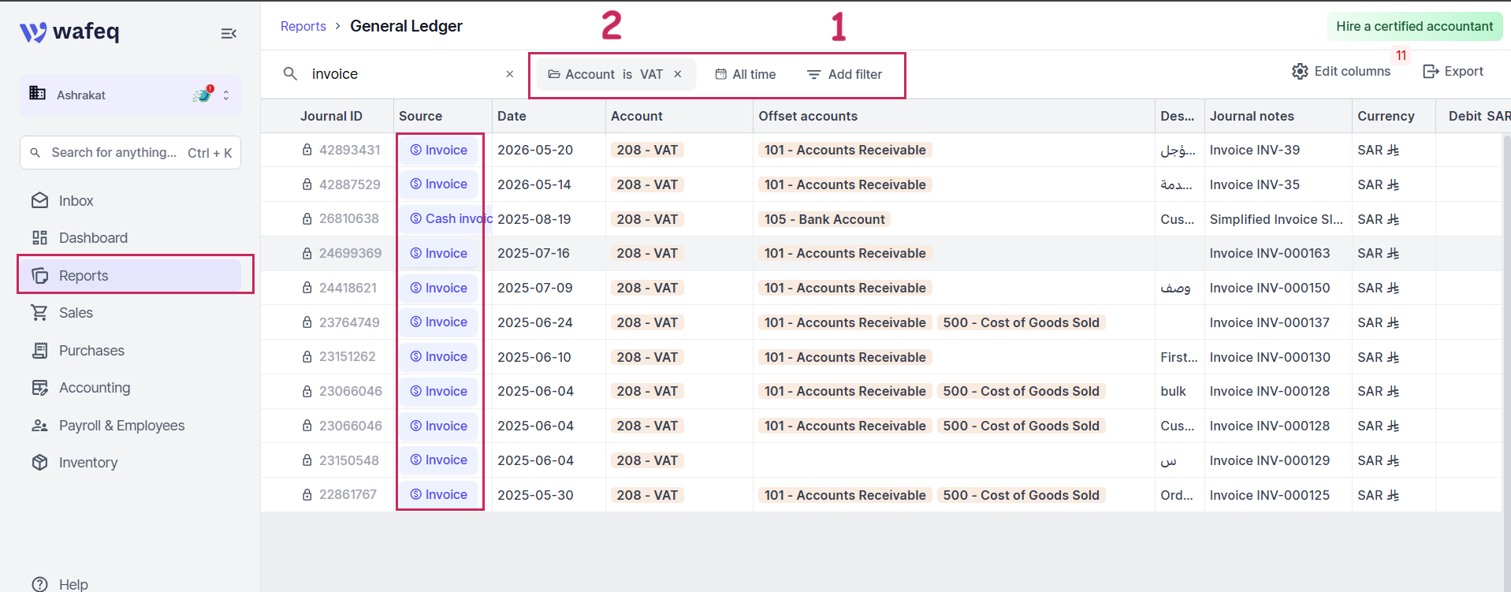The width and height of the screenshot is (1511, 592).
Task: Click the Date column header
Action: pyautogui.click(x=512, y=116)
